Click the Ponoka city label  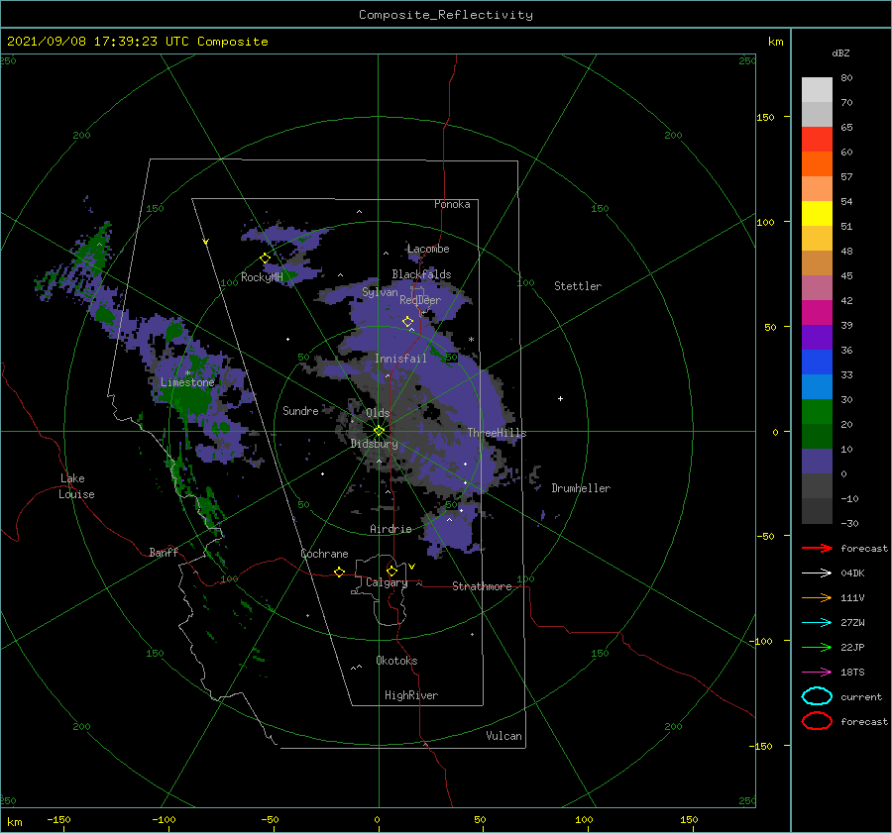point(452,204)
